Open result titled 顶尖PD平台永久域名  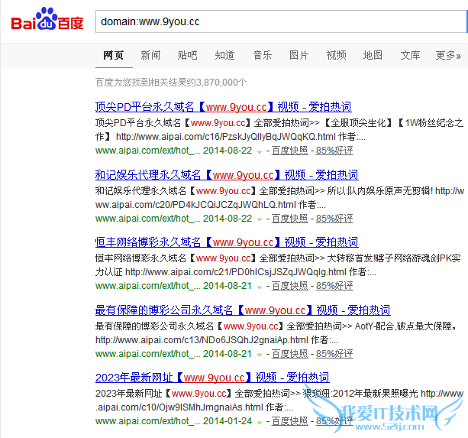223,107
